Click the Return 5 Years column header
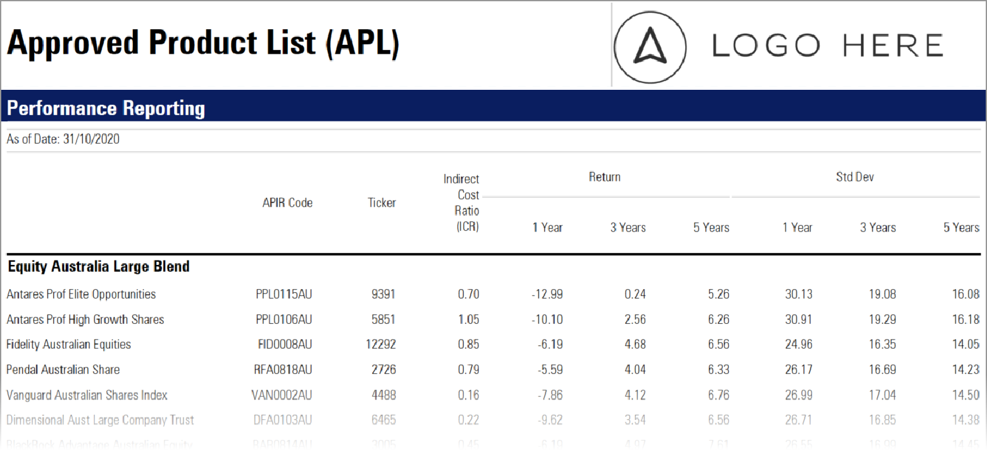 tap(711, 228)
